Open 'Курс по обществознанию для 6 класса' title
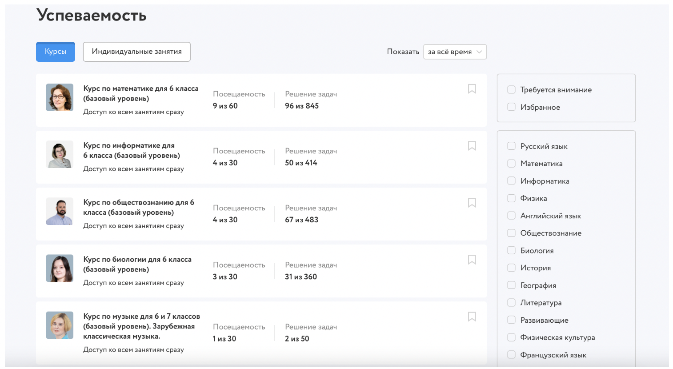Viewport: 673px width, 369px height. click(x=139, y=207)
